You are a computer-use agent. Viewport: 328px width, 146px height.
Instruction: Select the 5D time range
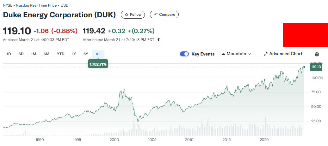21,54
